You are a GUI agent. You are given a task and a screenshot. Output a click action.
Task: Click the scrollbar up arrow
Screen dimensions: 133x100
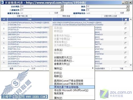pos(131,19)
